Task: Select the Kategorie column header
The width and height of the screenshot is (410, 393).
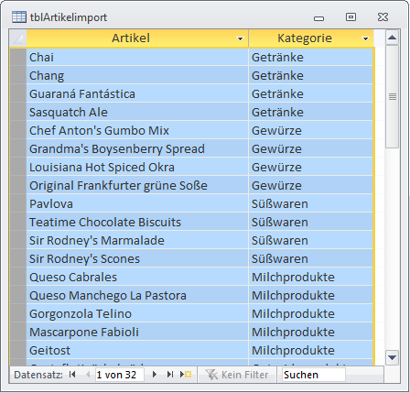Action: coord(311,38)
